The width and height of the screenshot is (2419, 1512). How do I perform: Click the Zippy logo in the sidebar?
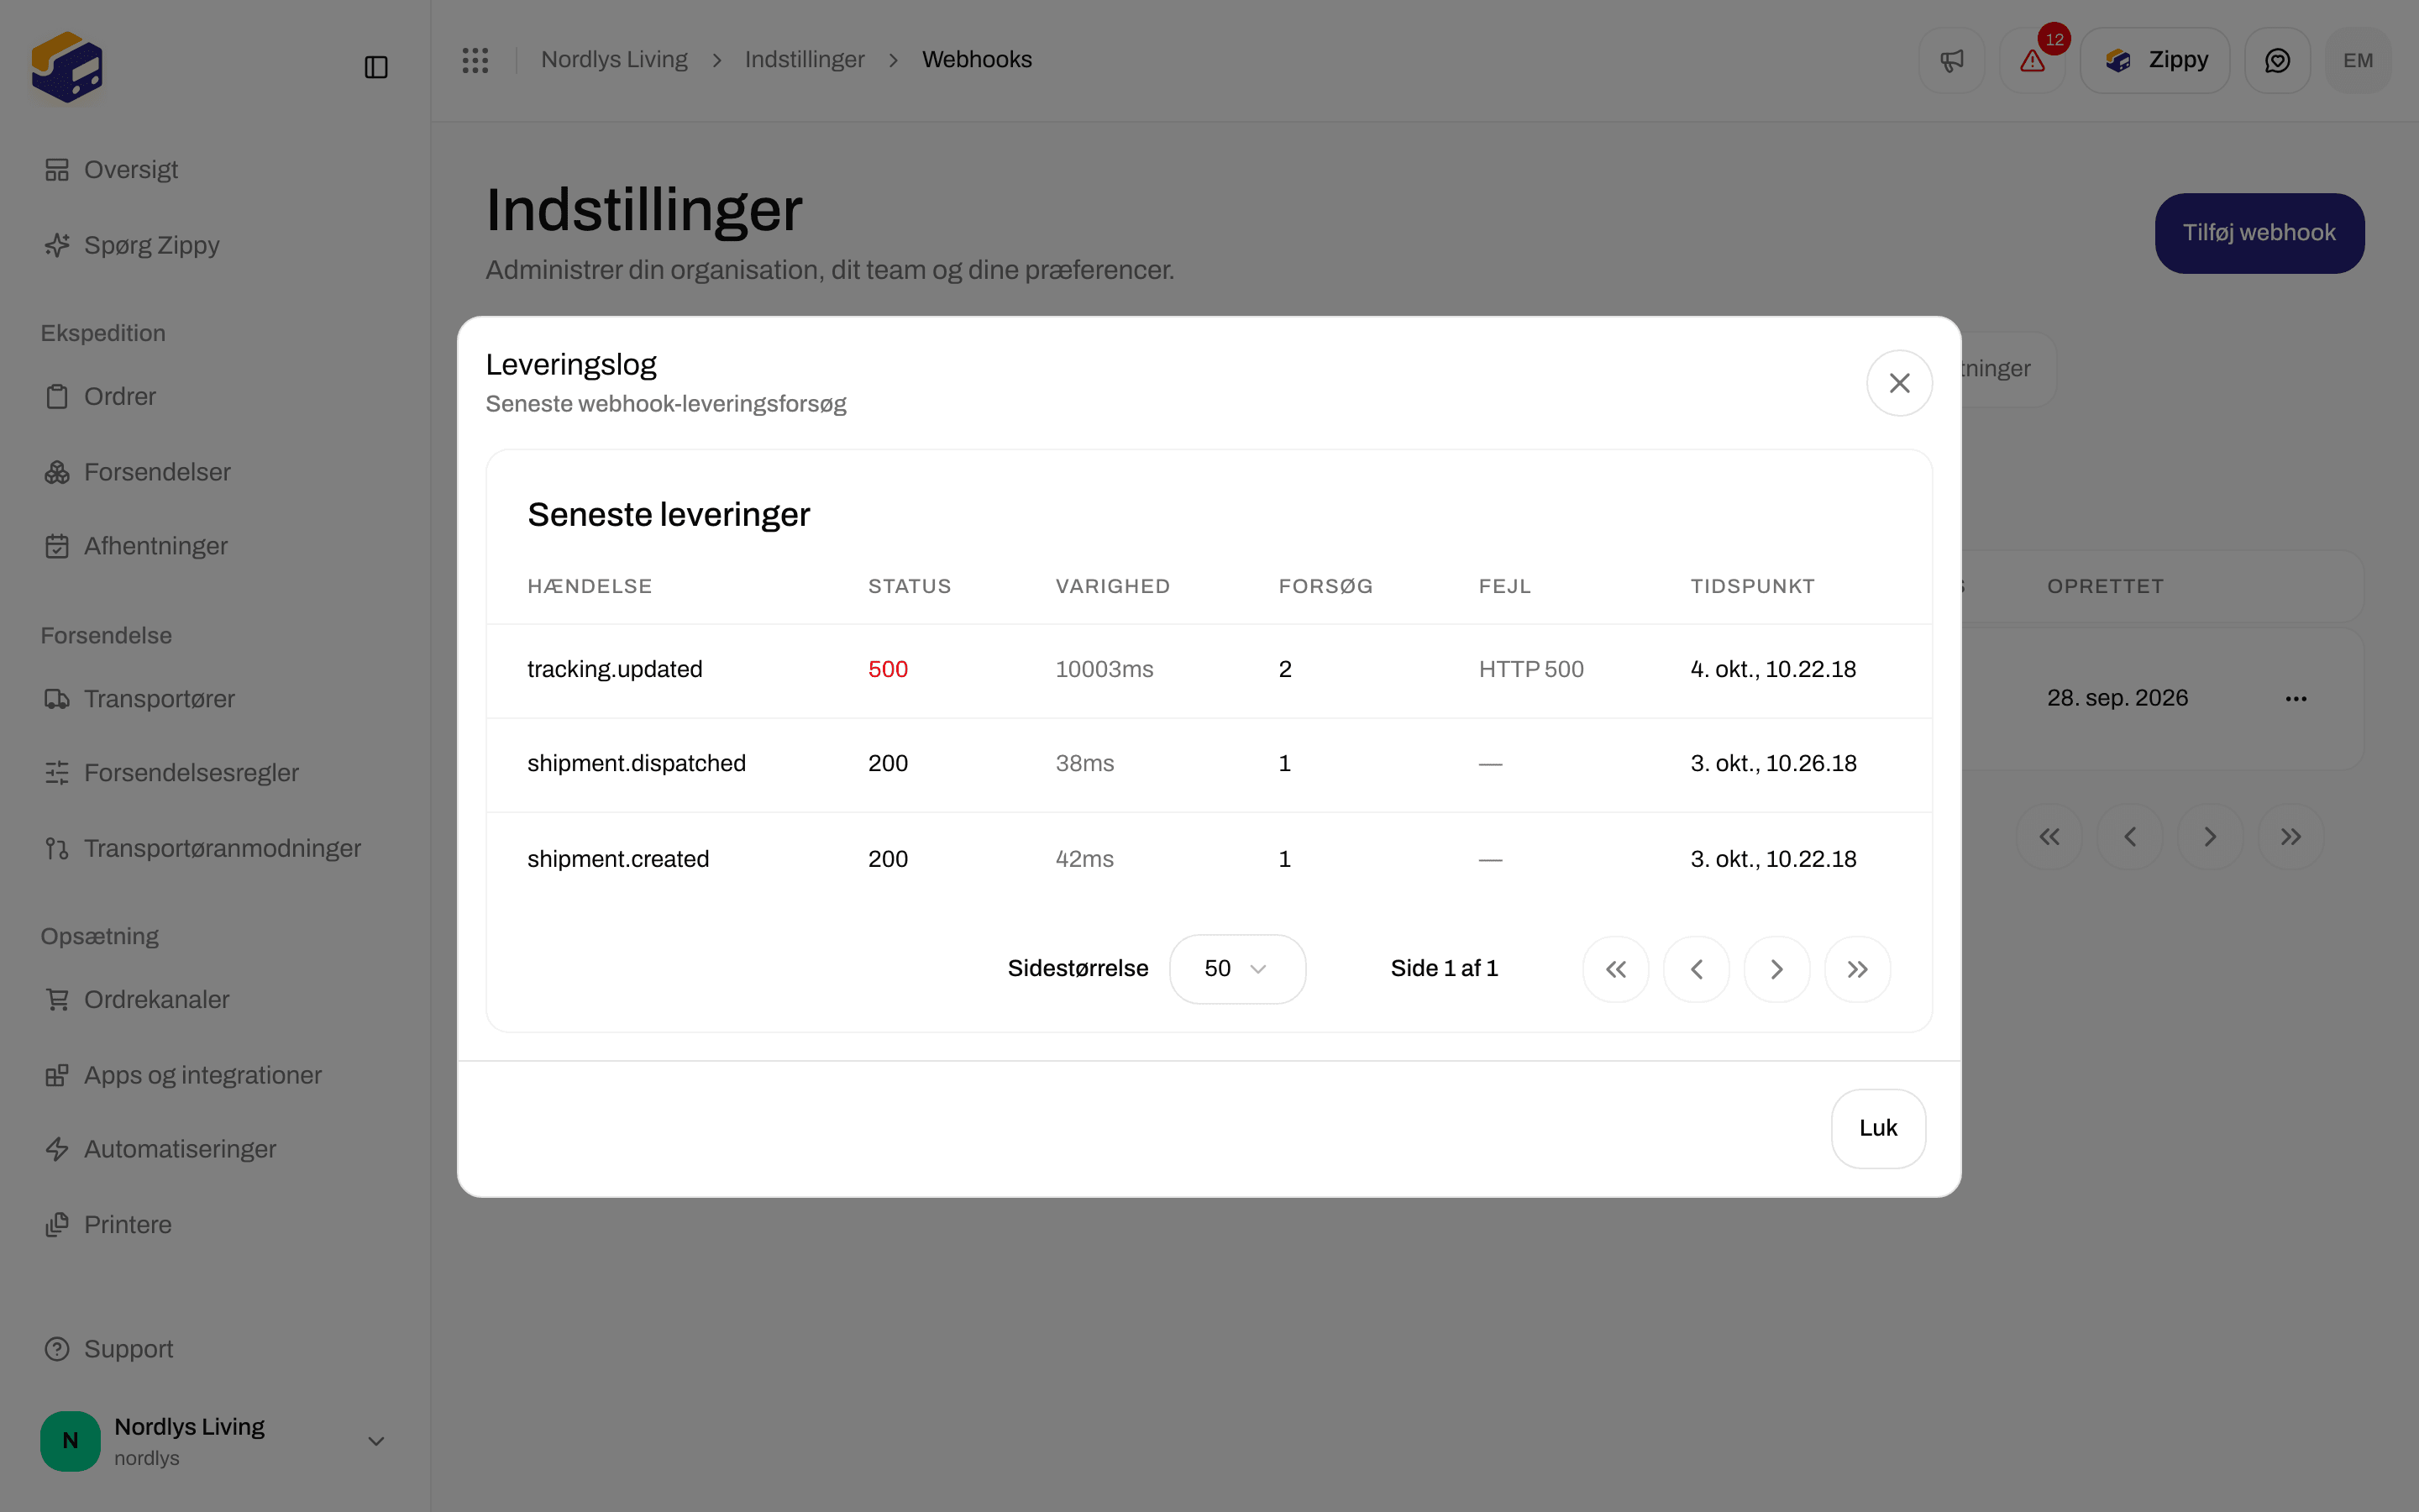(x=67, y=67)
